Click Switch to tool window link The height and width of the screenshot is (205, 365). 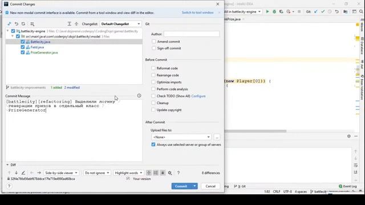point(198,13)
